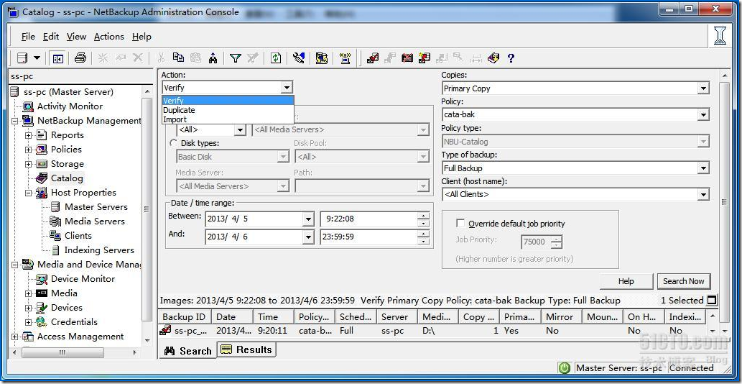Click the Help question mark toolbar icon
Image resolution: width=742 pixels, height=384 pixels.
tap(511, 58)
